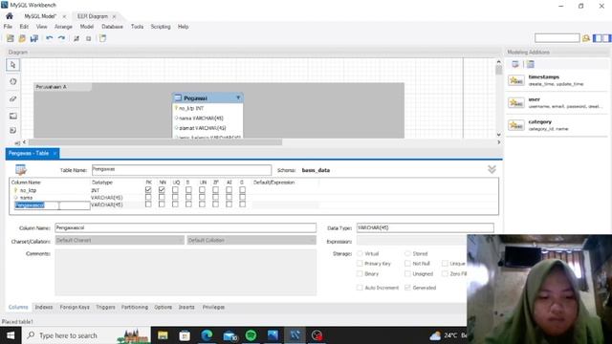Screen dimensions: 612x344
Task: Switch to the Triggers tab
Action: [x=105, y=308]
